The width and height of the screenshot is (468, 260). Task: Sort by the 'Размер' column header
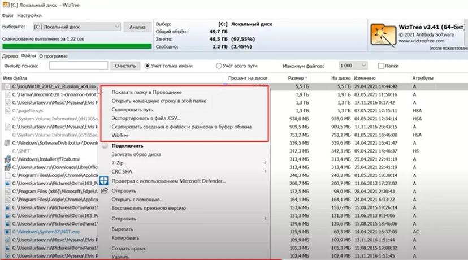297,78
